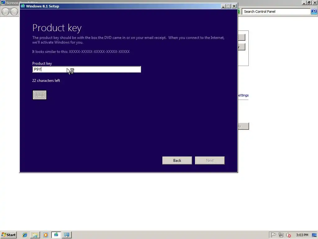The image size is (318, 239).
Task: Open the on-screen keyboard button
Action: point(39,95)
